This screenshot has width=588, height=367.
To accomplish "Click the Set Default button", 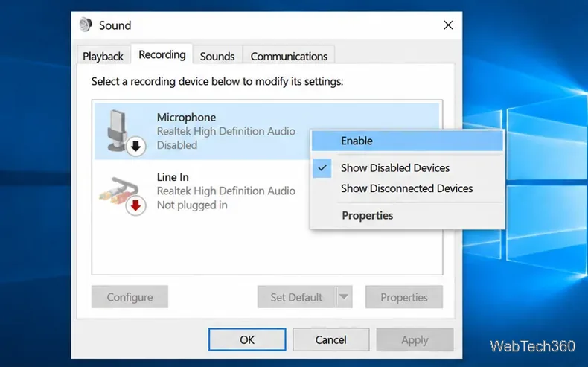I will 296,297.
